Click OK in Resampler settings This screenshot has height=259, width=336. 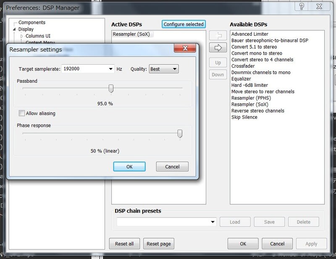tap(129, 167)
